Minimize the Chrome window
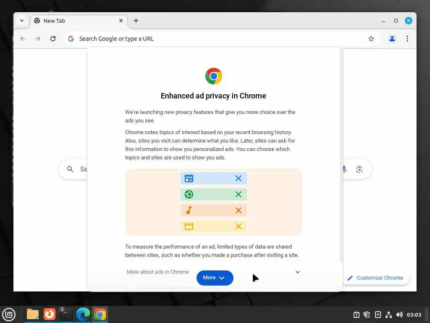This screenshot has height=323, width=430. pyautogui.click(x=383, y=21)
